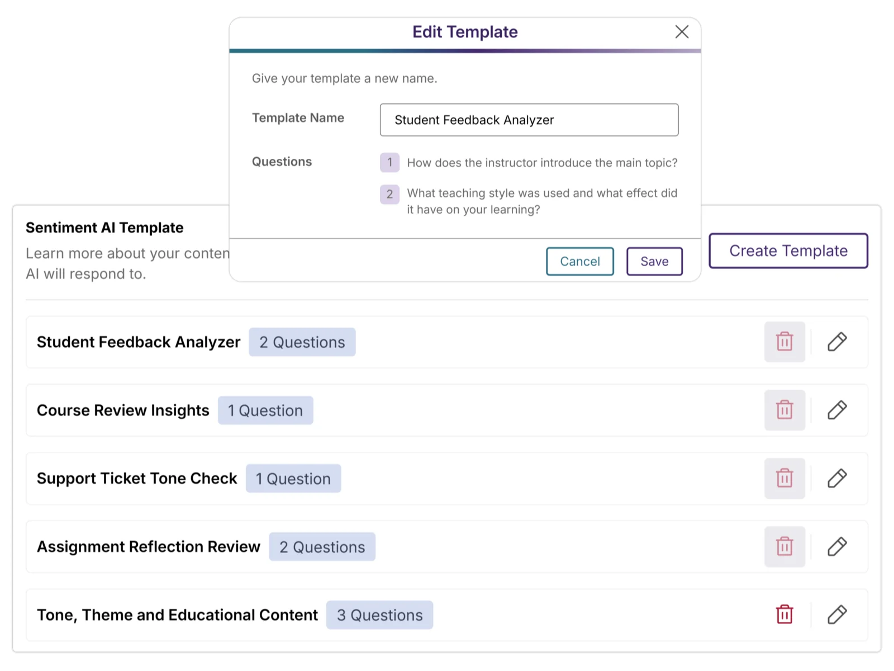894x671 pixels.
Task: Edit the Assignment Reflection Review template
Action: pos(837,546)
